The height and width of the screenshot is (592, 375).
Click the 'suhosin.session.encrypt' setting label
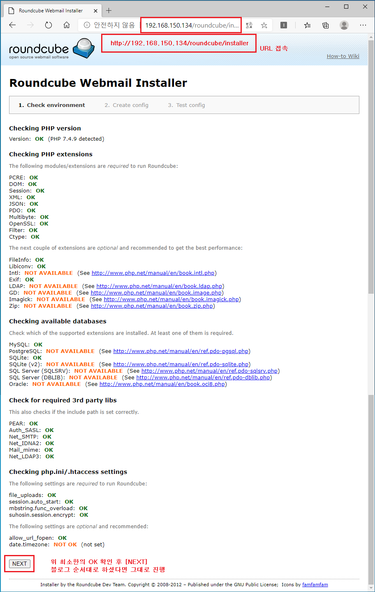point(42,515)
